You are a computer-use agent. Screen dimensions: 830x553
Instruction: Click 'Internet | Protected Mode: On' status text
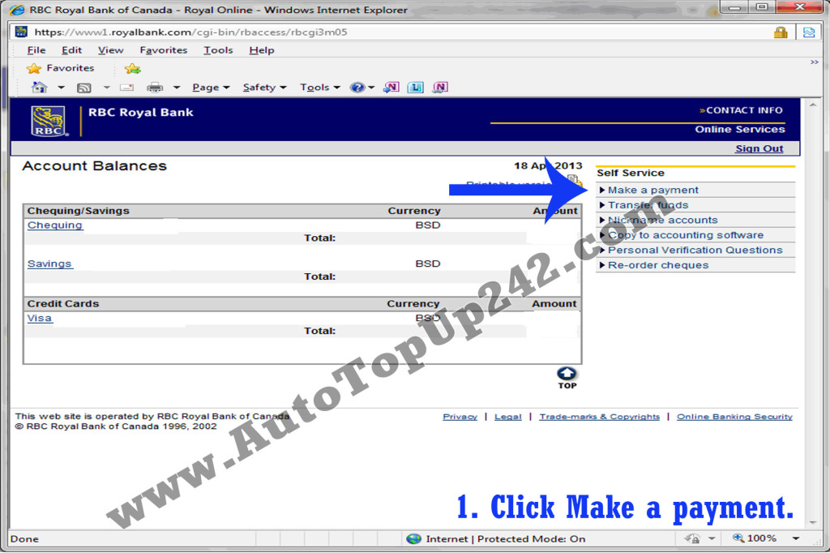point(506,538)
